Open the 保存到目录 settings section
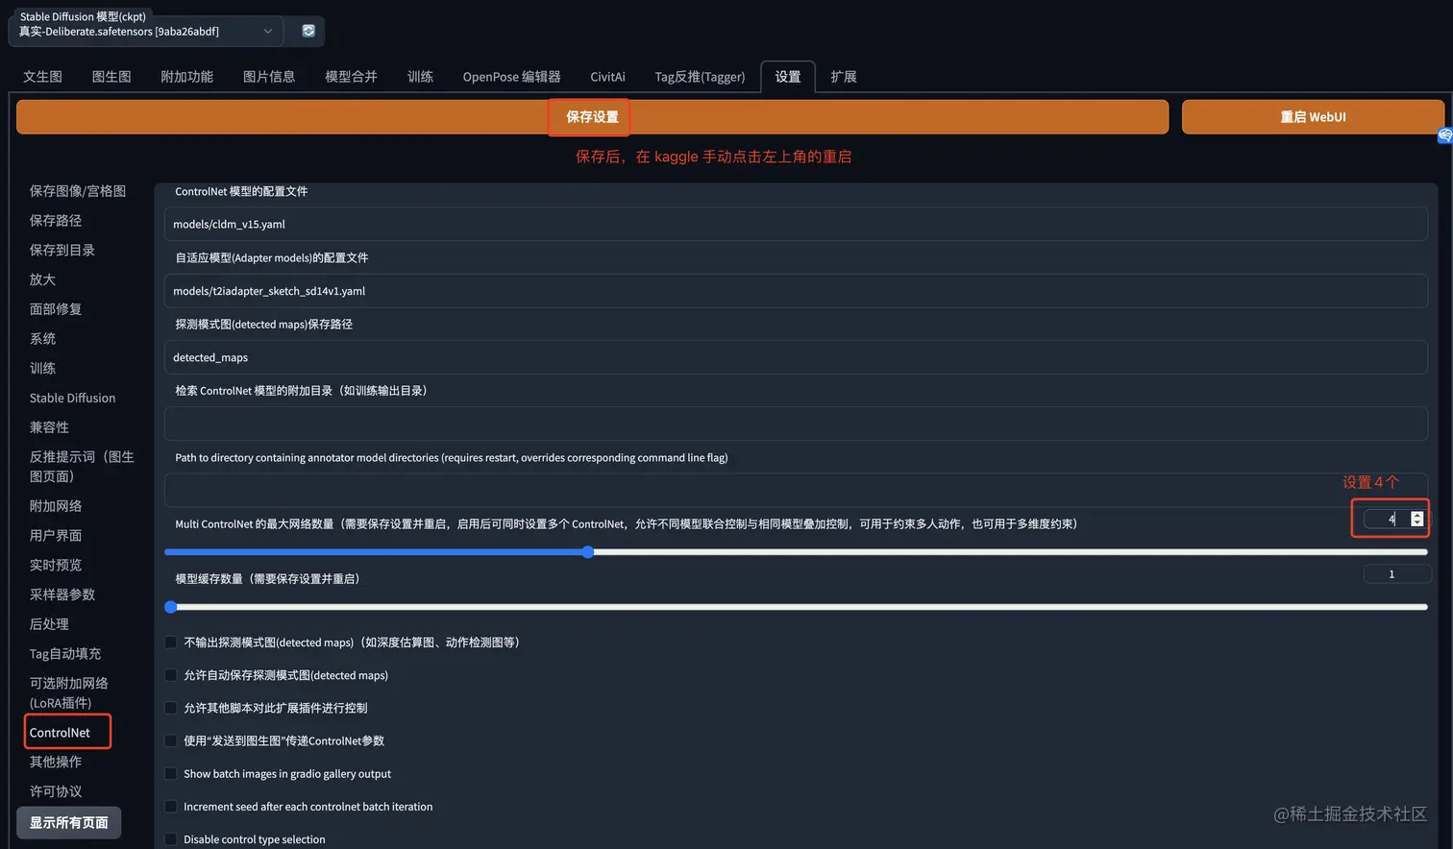The height and width of the screenshot is (849, 1453). (62, 251)
